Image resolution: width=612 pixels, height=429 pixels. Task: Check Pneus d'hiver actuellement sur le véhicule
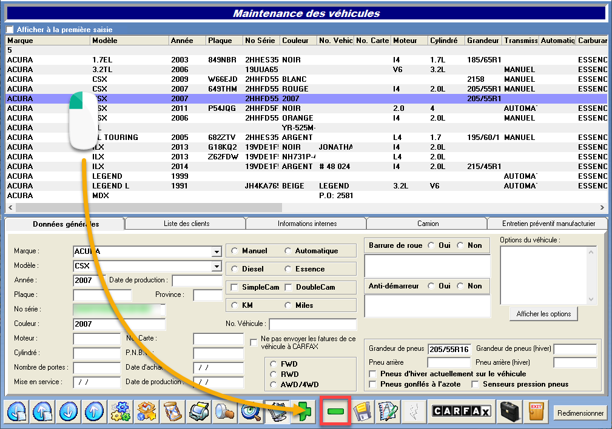[373, 374]
